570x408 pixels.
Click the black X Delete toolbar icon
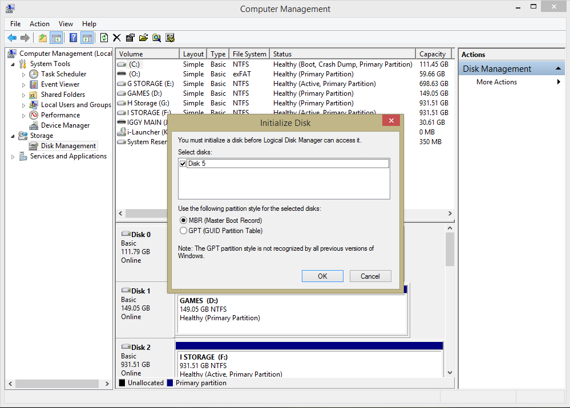[x=117, y=38]
